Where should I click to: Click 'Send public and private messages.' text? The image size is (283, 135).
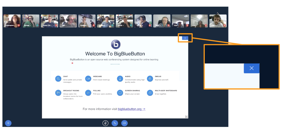[x=72, y=81]
